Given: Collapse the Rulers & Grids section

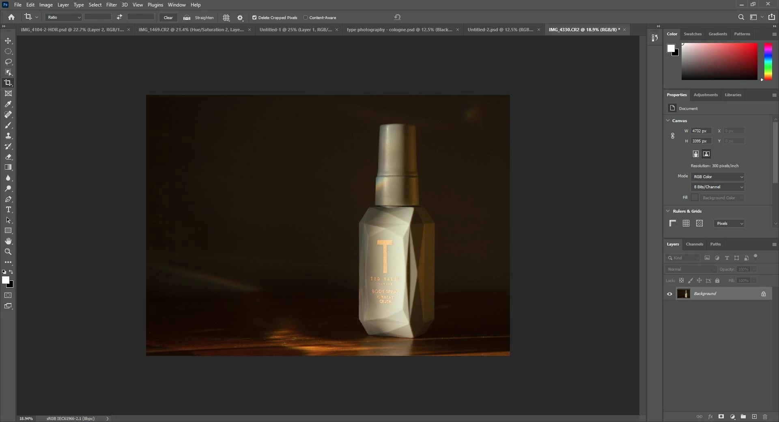Looking at the screenshot, I should [668, 211].
